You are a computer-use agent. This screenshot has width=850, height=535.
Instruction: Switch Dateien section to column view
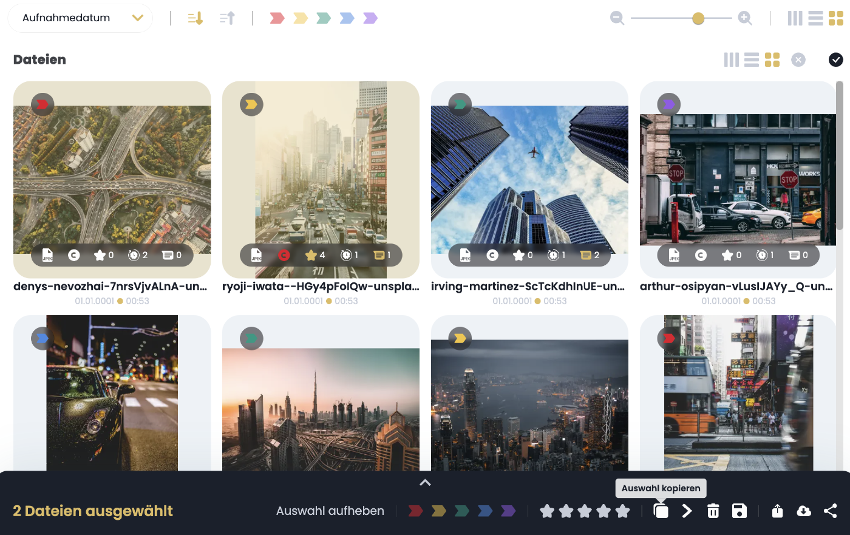click(732, 60)
